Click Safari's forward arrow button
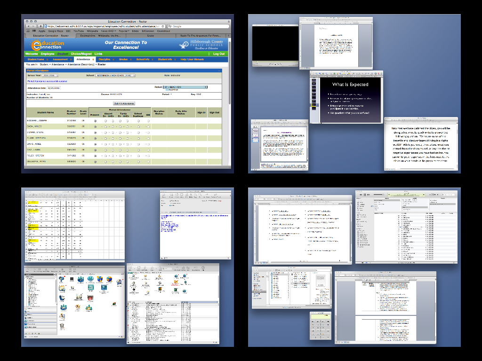Viewport: 482px width, 361px height. click(x=34, y=26)
